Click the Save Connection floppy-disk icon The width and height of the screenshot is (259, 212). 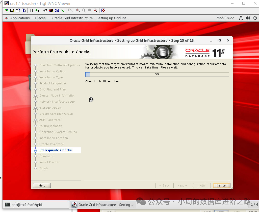(12, 11)
